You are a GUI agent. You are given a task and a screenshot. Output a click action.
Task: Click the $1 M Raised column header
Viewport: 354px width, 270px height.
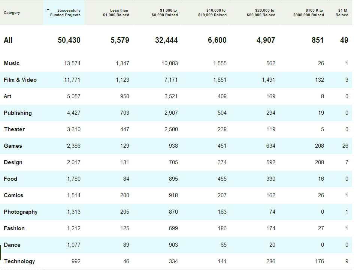342,13
